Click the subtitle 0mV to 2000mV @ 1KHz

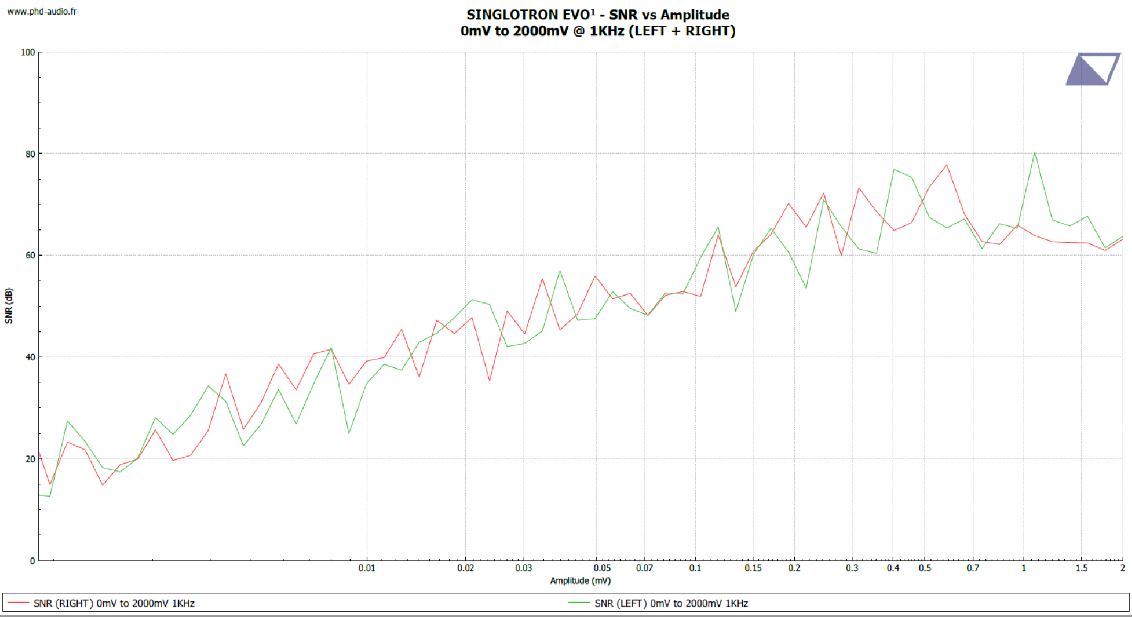pyautogui.click(x=542, y=31)
